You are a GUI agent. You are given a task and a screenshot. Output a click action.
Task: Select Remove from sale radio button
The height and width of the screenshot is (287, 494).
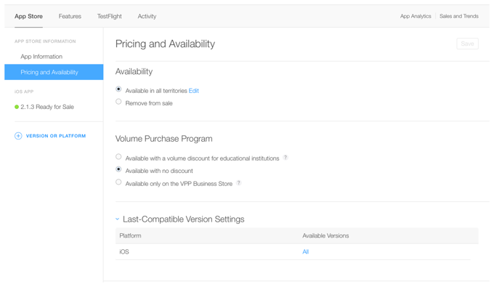point(118,102)
